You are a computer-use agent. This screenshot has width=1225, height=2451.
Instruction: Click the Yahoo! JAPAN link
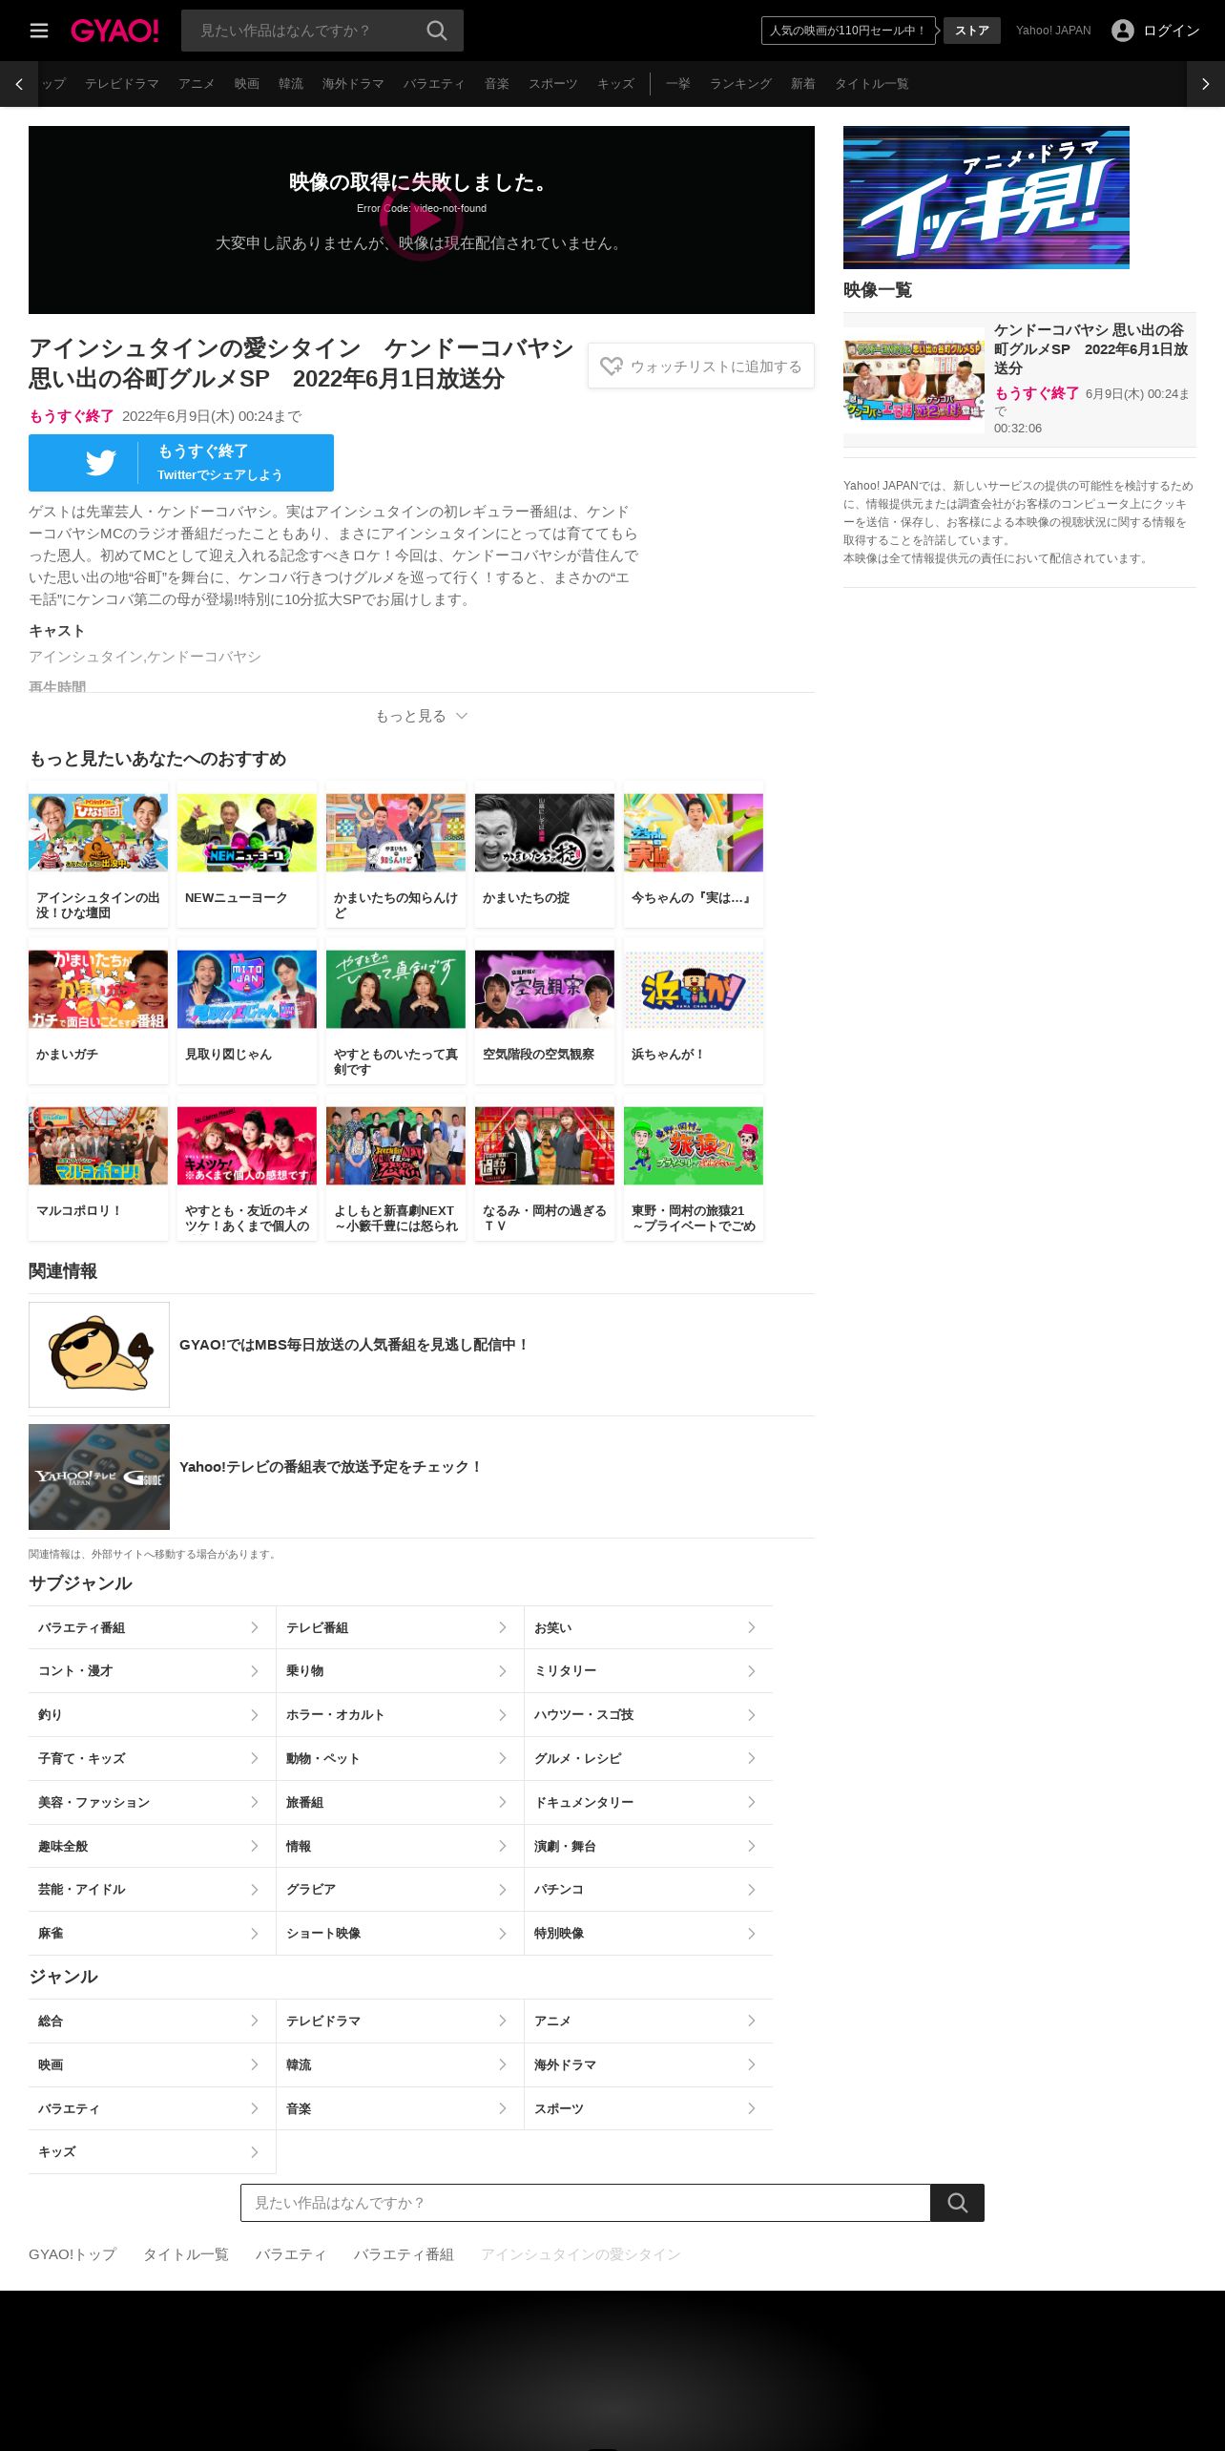coord(1053,31)
